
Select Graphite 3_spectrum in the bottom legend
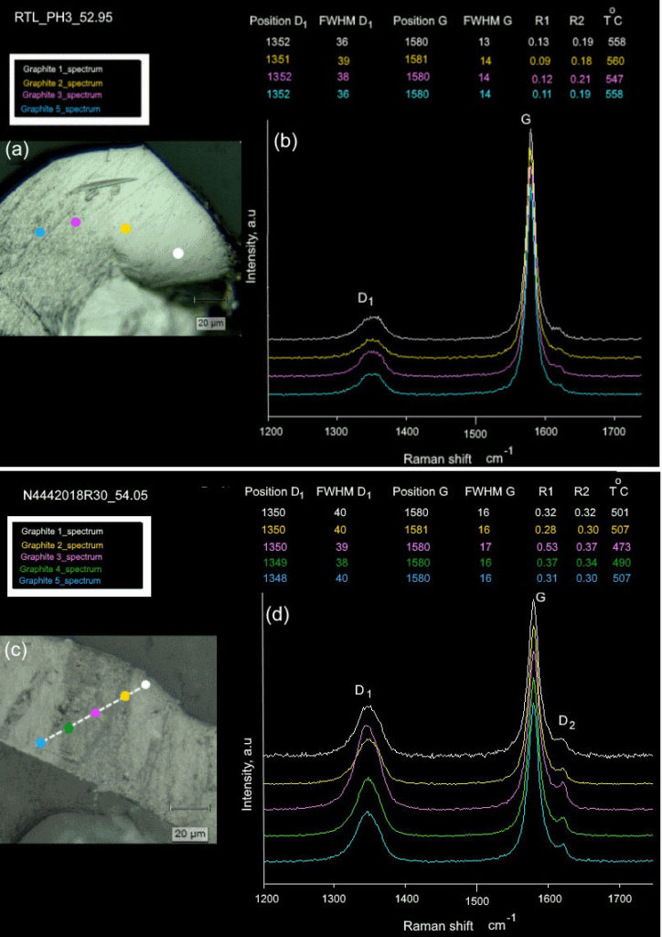[61, 557]
